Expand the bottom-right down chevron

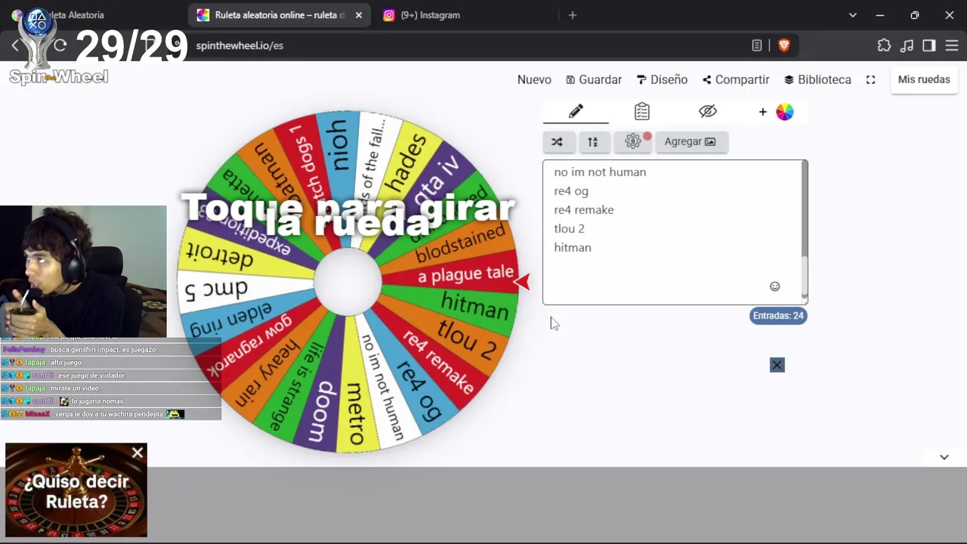tap(944, 457)
